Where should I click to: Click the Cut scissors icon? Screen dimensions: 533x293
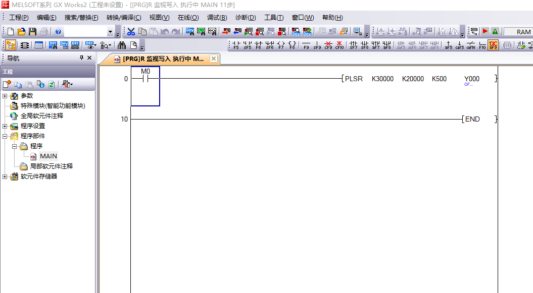tap(131, 32)
